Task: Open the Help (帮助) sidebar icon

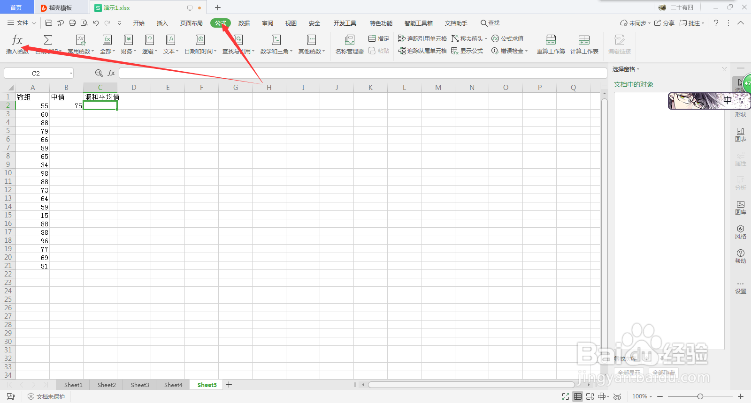Action: 741,256
